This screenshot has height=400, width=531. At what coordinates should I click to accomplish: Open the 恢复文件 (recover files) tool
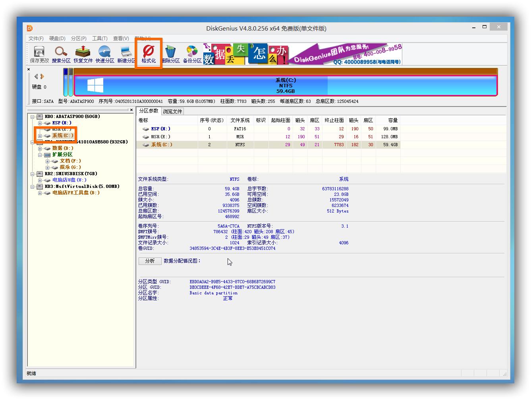pos(82,54)
